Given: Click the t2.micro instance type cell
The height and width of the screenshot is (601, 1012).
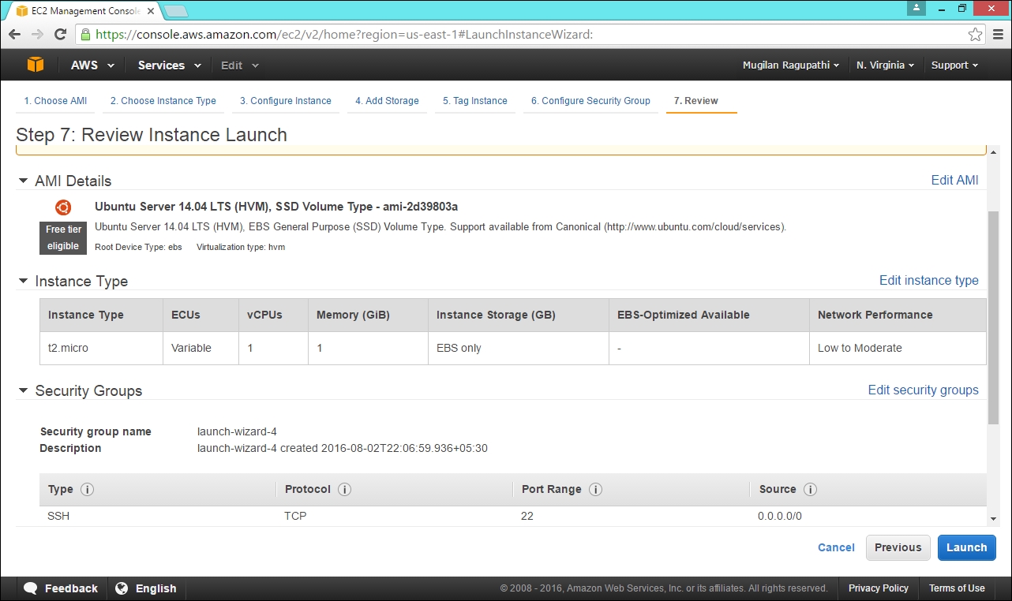Looking at the screenshot, I should pos(101,348).
